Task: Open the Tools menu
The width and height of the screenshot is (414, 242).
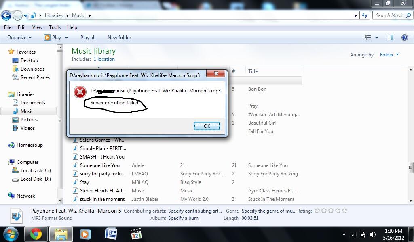Action: 55,27
